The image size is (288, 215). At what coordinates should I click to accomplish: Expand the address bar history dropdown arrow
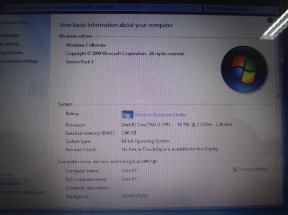pyautogui.click(x=189, y=8)
